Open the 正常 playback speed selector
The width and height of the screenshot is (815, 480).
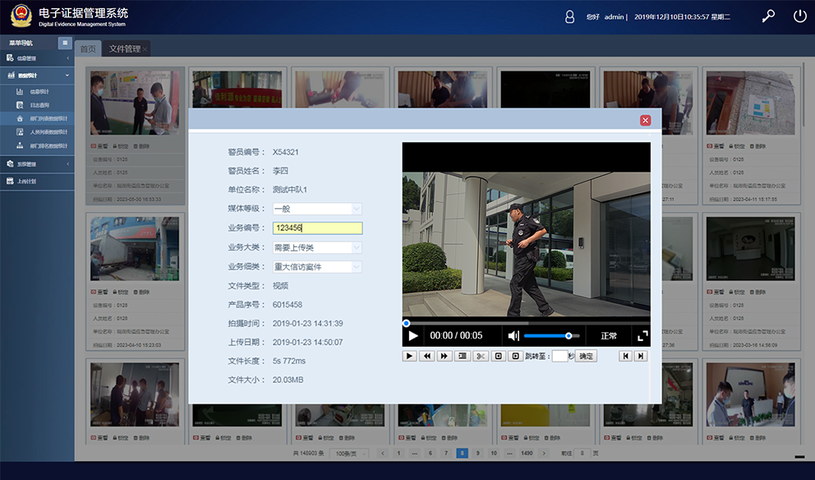(x=608, y=336)
